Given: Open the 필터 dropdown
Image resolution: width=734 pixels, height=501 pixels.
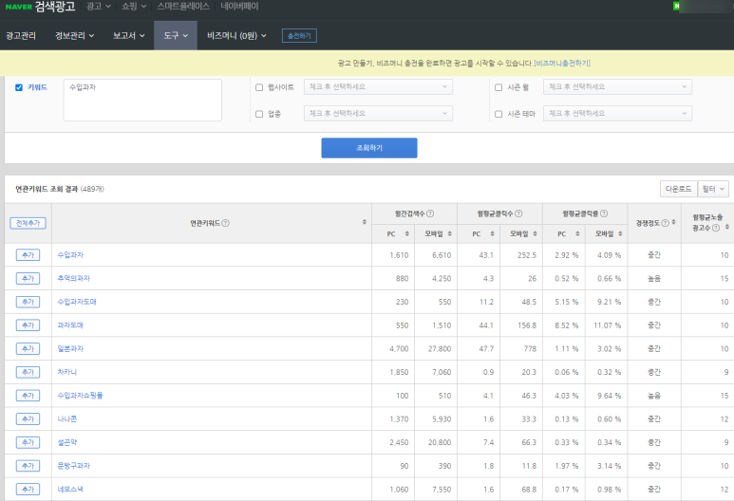Looking at the screenshot, I should tap(713, 189).
